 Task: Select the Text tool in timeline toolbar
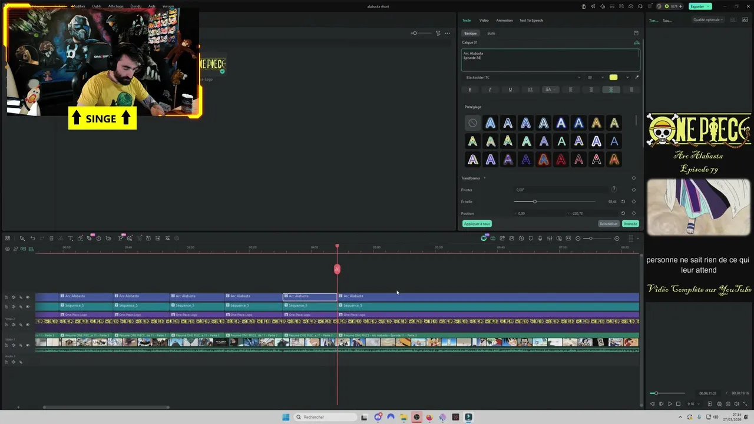point(70,238)
